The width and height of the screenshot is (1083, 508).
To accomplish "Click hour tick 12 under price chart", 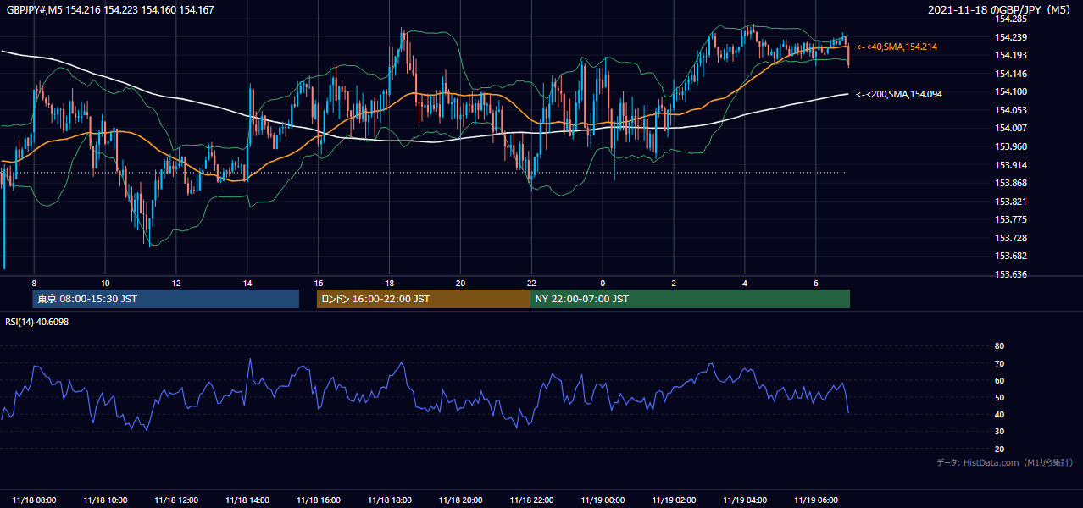I will [176, 283].
